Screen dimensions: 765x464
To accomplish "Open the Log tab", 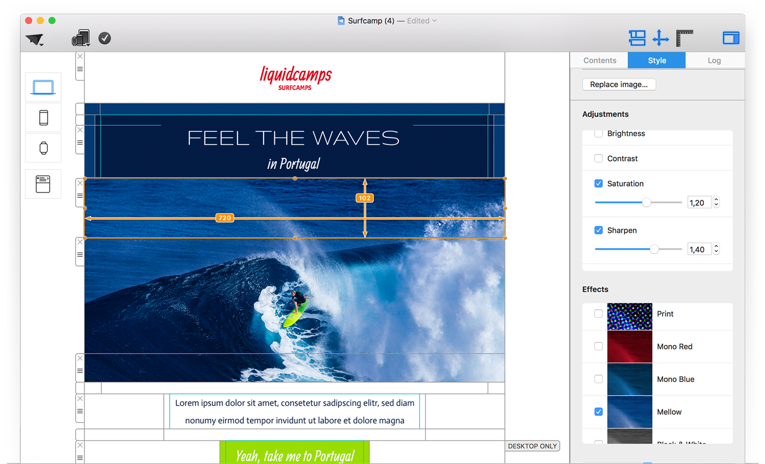I will 714,60.
